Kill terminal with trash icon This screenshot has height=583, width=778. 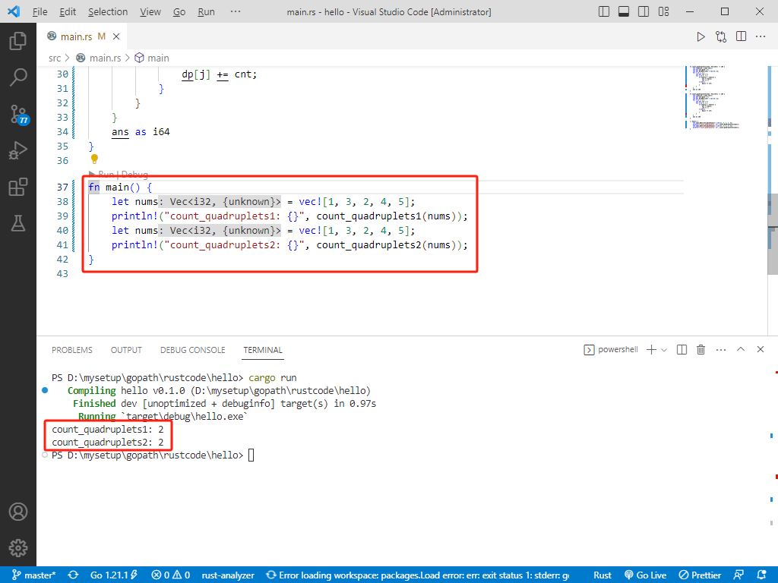701,350
